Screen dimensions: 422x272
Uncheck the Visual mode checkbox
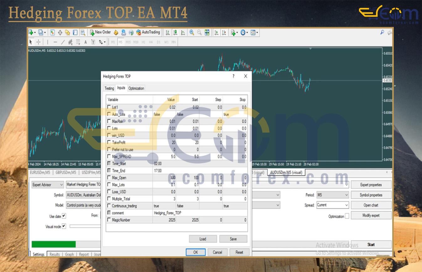coord(64,226)
